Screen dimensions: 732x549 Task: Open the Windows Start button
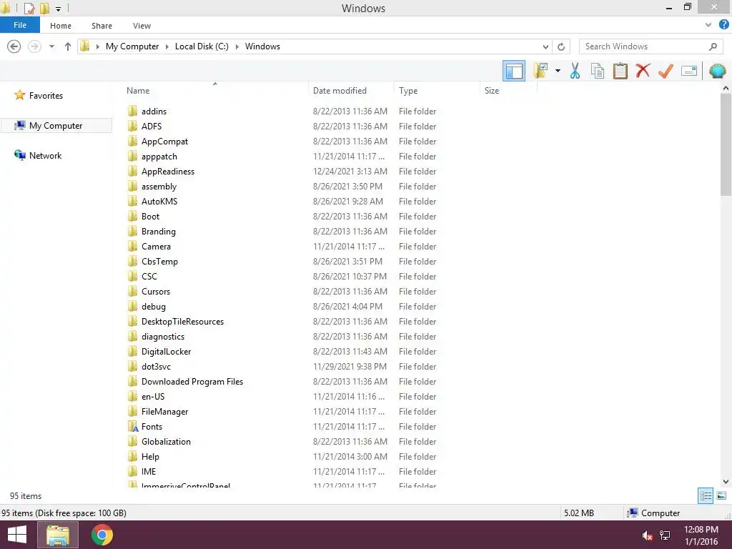click(x=17, y=535)
